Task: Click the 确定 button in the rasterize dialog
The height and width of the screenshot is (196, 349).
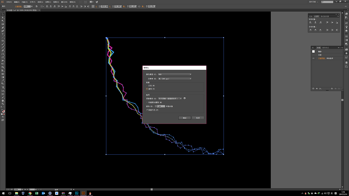Action: pos(185,118)
